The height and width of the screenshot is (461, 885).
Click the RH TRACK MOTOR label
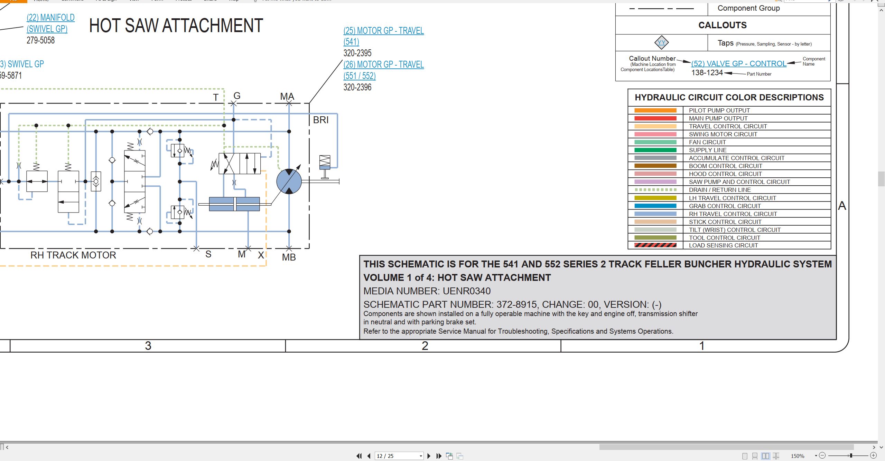[x=73, y=255]
